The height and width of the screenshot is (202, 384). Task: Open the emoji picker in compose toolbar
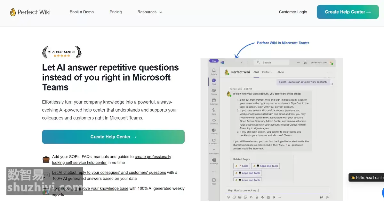click(234, 197)
